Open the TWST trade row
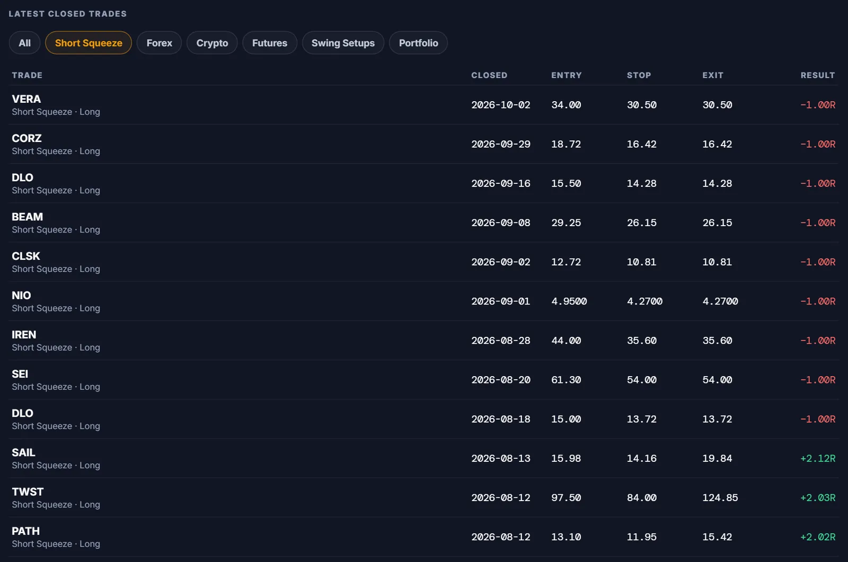This screenshot has height=562, width=848. pyautogui.click(x=423, y=497)
